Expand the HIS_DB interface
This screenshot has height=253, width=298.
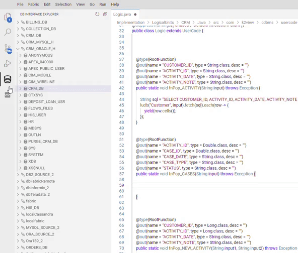pos(18,208)
